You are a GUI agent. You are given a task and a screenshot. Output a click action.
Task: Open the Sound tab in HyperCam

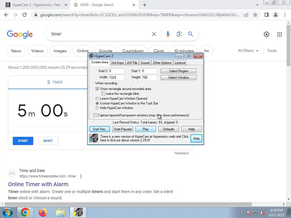click(145, 63)
